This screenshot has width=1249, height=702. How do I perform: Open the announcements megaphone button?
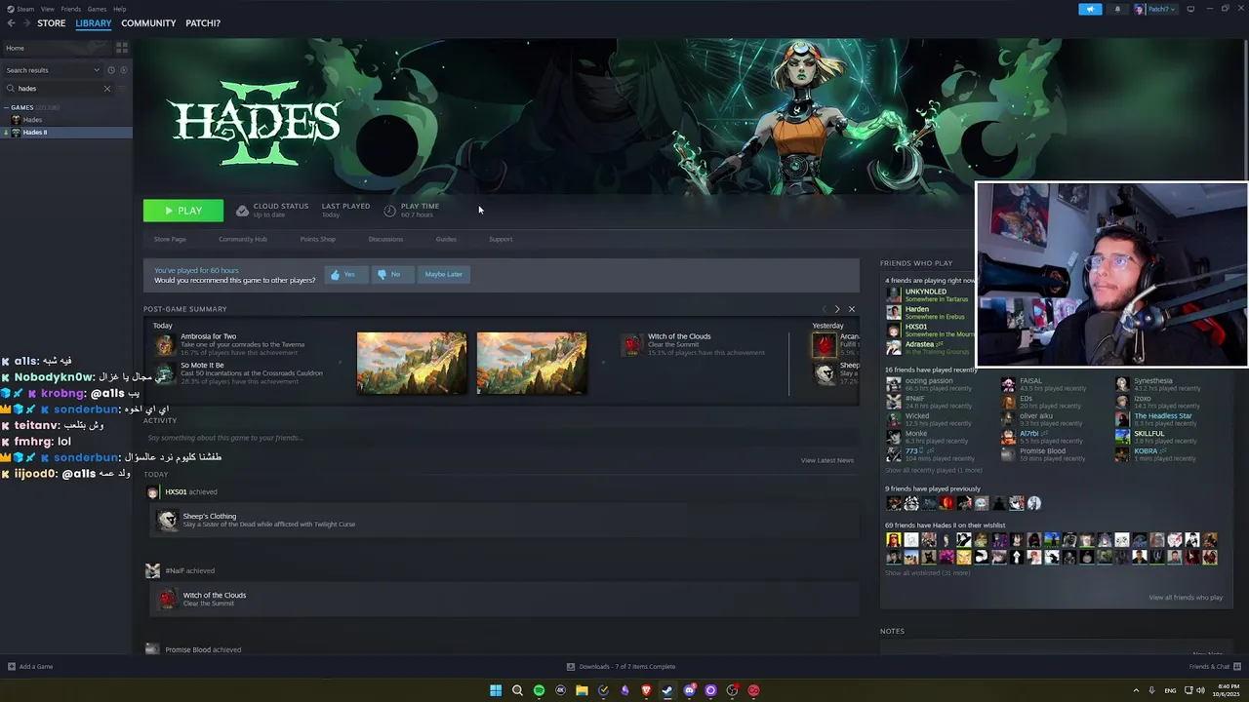[x=1090, y=10]
